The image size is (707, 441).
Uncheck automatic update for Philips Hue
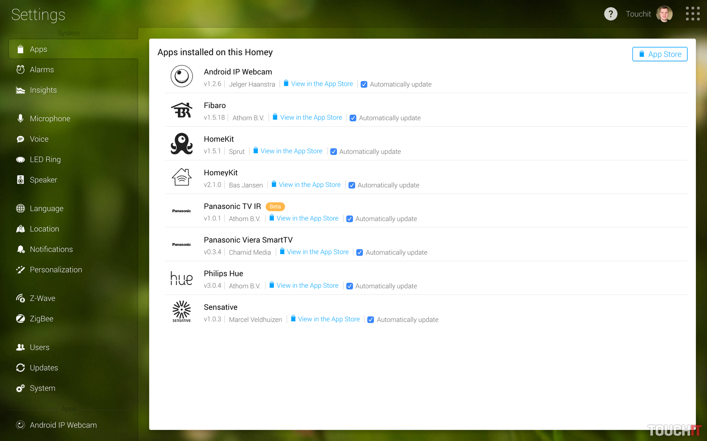click(x=350, y=286)
